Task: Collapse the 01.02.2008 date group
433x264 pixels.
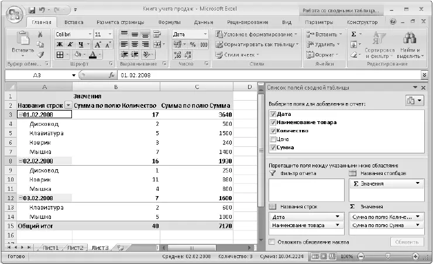Action: 20,114
